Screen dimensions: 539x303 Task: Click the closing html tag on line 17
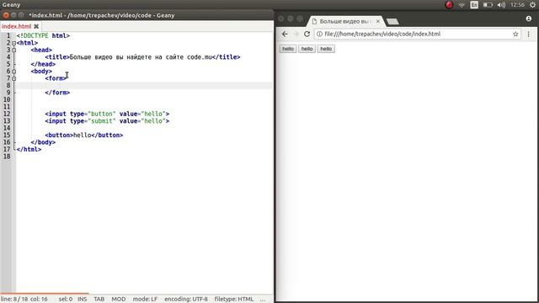pos(29,150)
